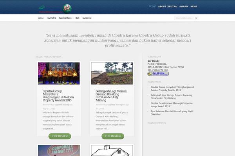The width and height of the screenshot is (235, 156).
Task: Open recent post Tips Sebelum Membeli Rumah
Action: [x=172, y=113]
